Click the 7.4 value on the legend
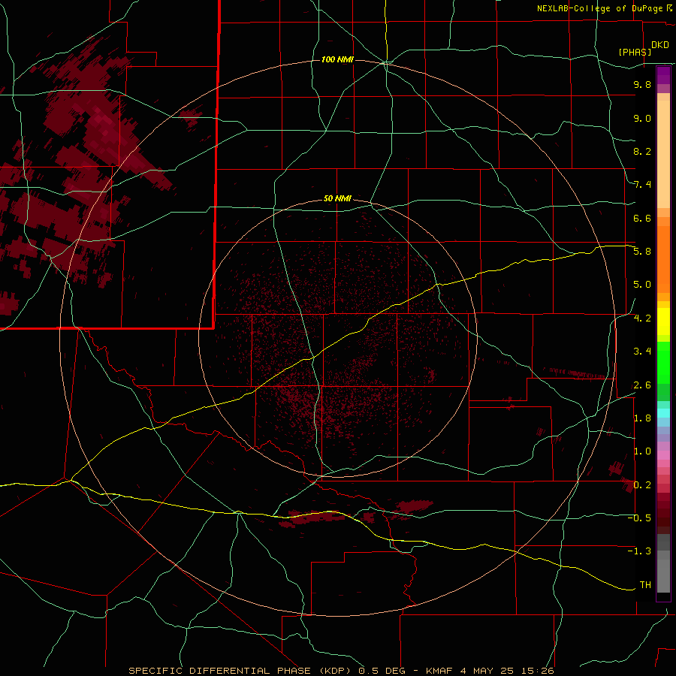676x676 pixels. (642, 185)
